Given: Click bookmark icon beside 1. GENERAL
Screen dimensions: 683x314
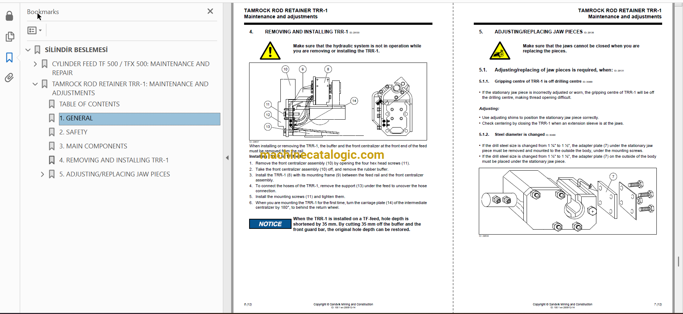Looking at the screenshot, I should tap(52, 118).
